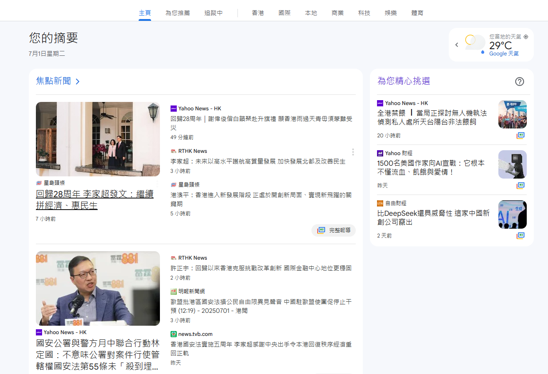The width and height of the screenshot is (548, 374).
Task: Click thumbnail of couple standing on balcony
Action: click(98, 139)
